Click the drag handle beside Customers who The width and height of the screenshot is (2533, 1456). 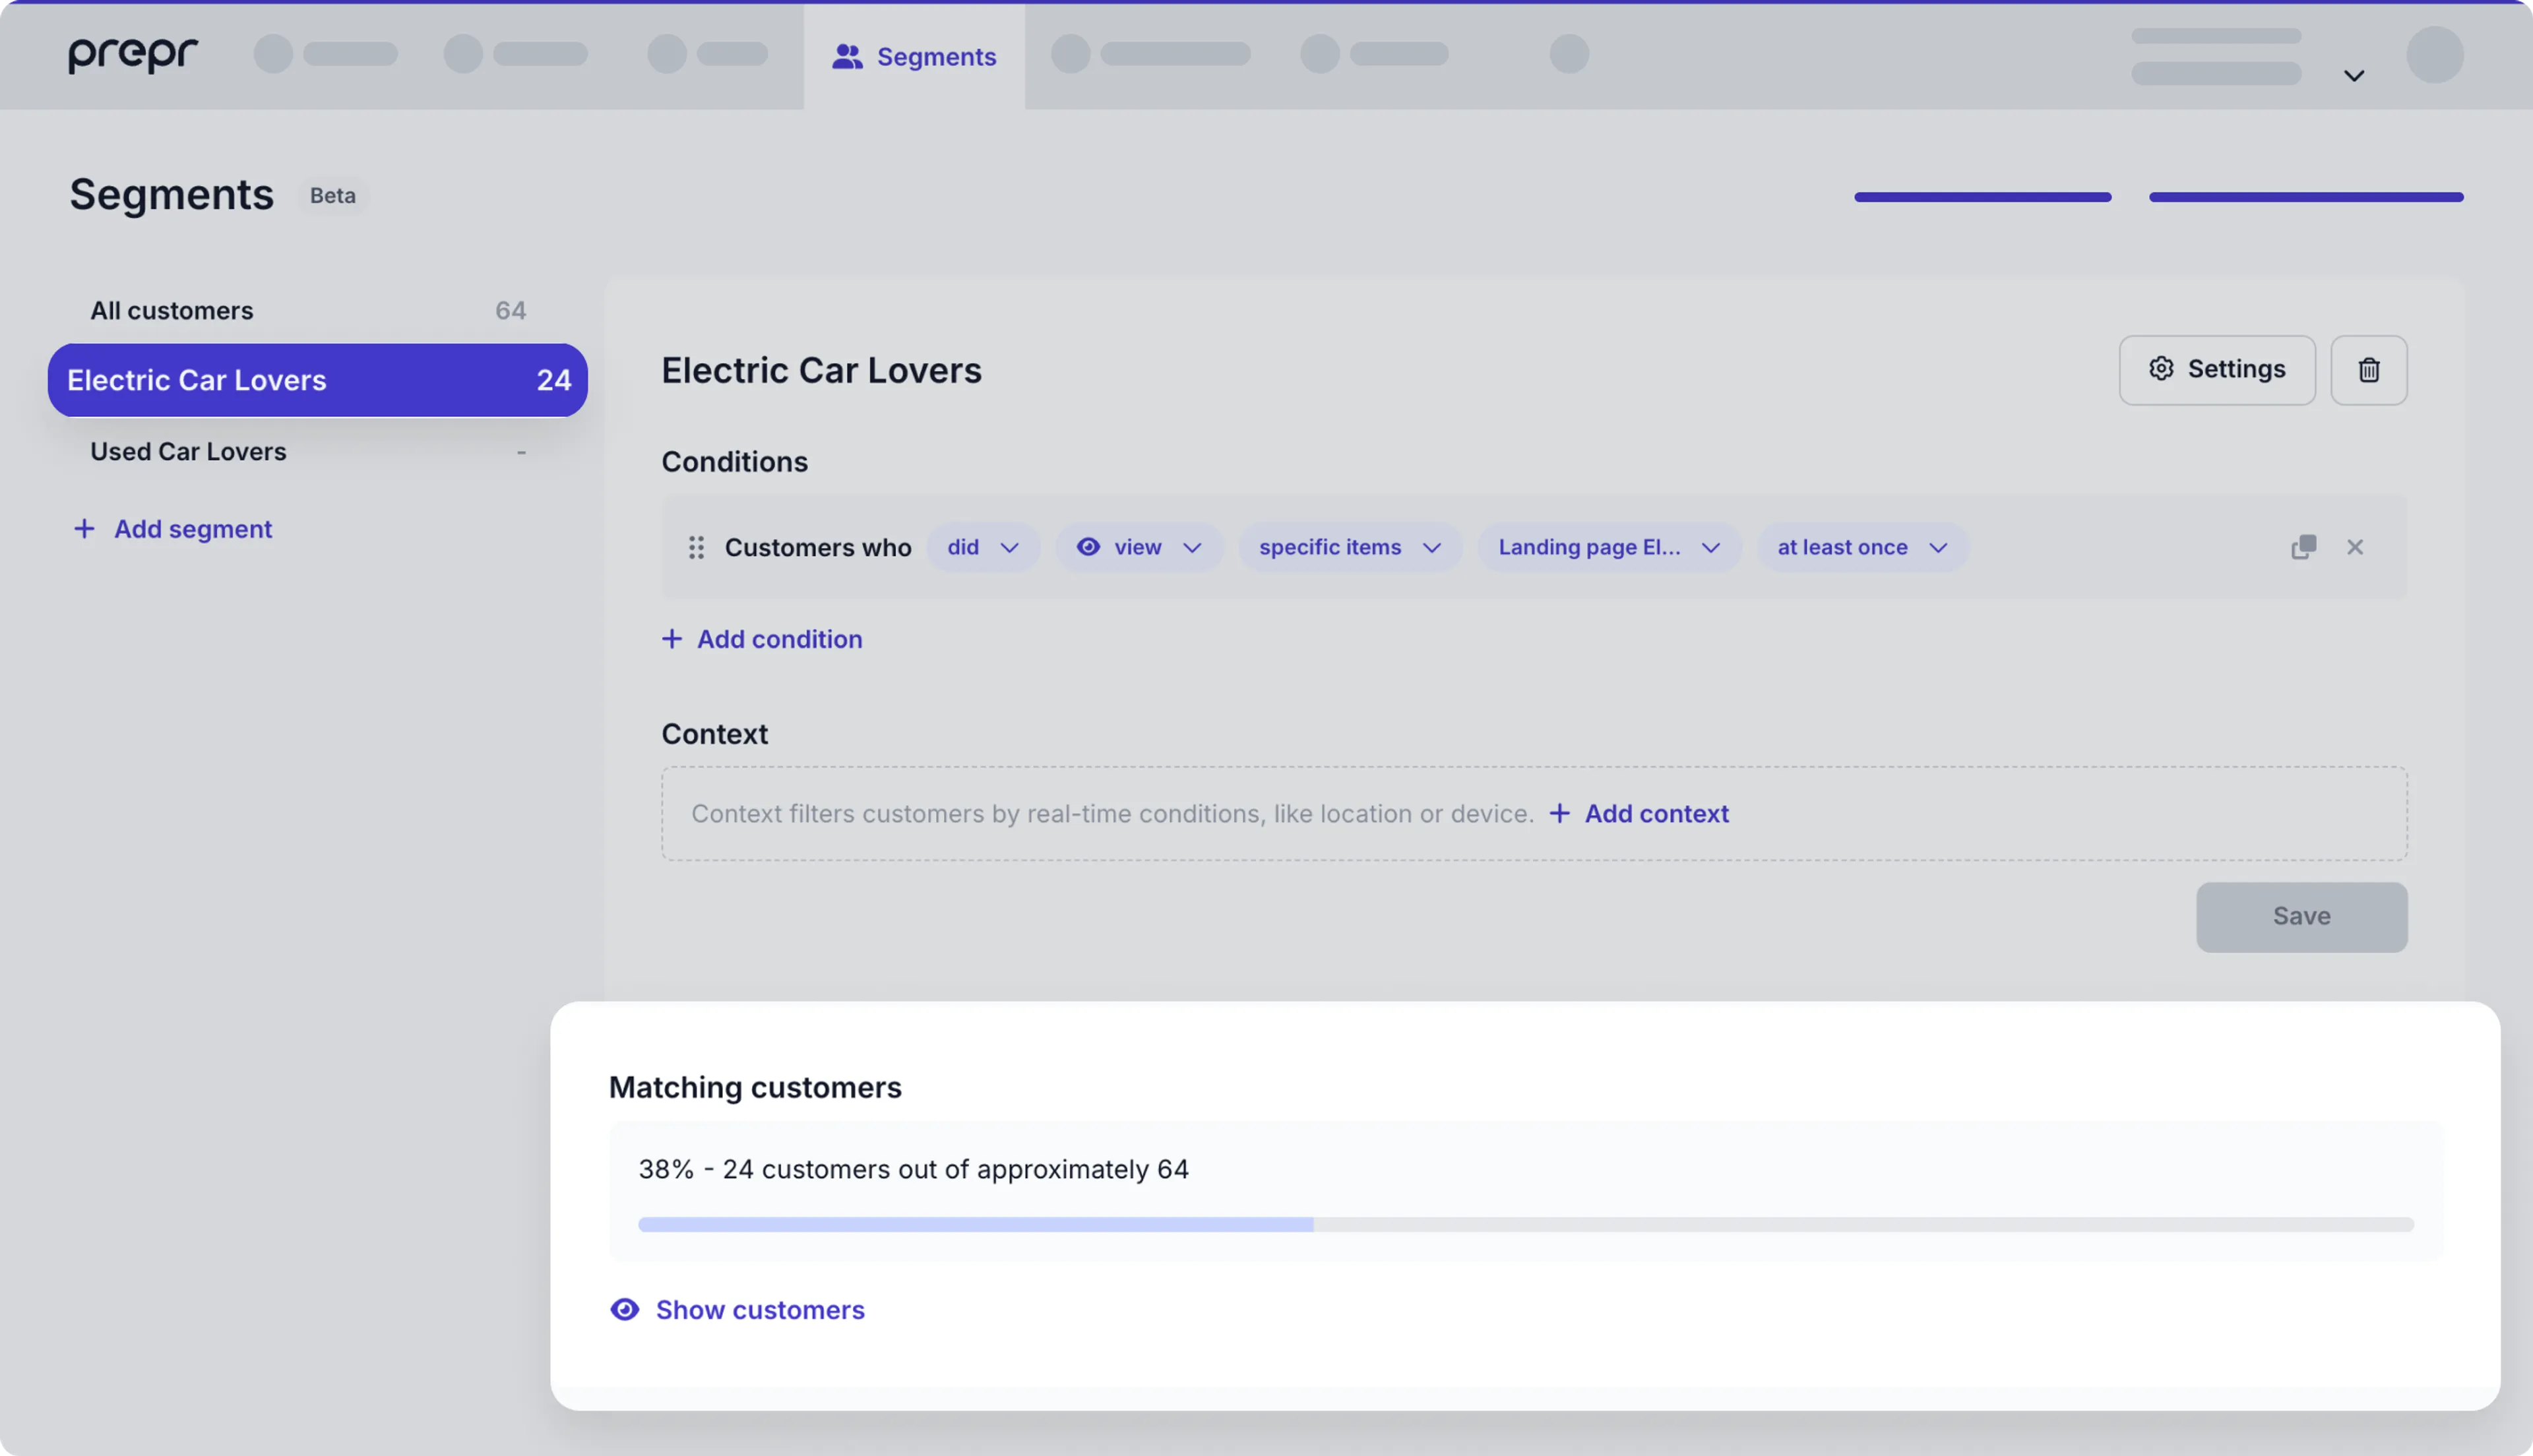pos(696,547)
